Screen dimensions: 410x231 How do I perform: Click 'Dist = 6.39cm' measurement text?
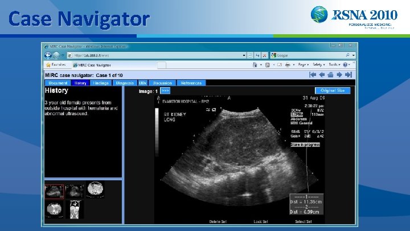(305, 212)
